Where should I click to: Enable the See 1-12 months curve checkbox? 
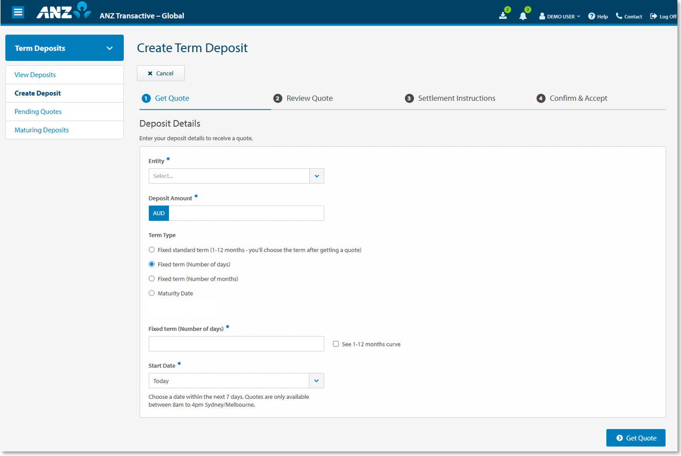[x=336, y=344]
